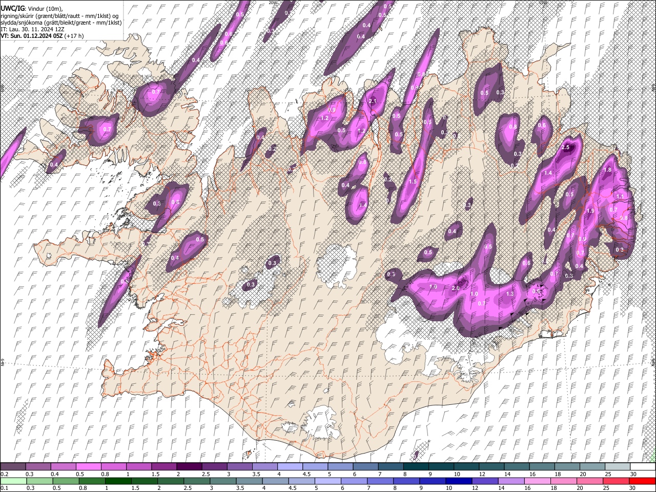The height and width of the screenshot is (492, 656).
Task: Click the 1.1 snowfall value on the map
Action: click(x=620, y=197)
